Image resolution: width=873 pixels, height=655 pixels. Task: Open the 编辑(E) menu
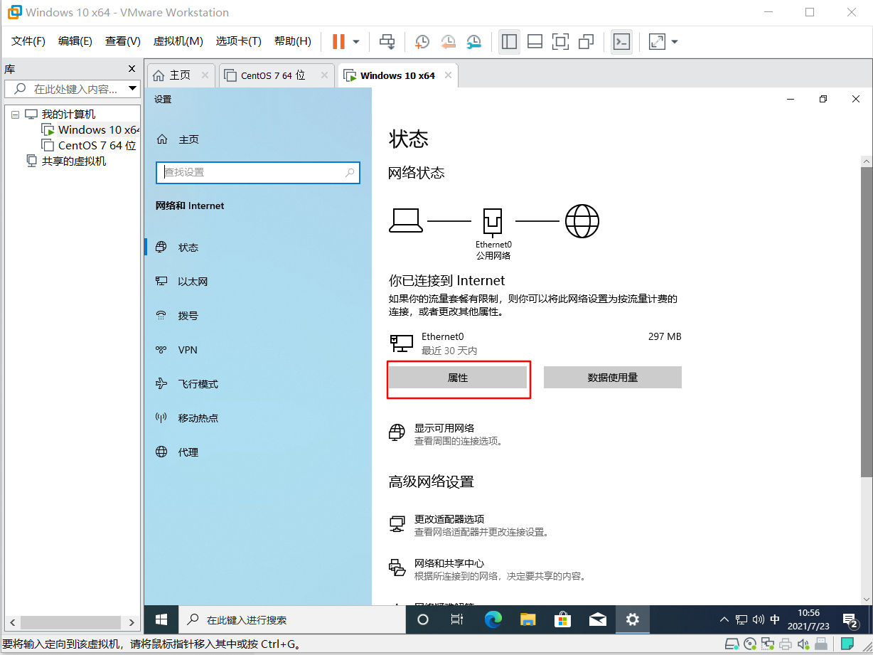coord(75,41)
